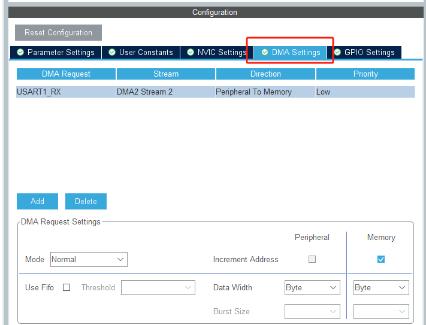Screen dimensions: 426x325
Task: Delete the selected DMA request
Action: pyautogui.click(x=86, y=201)
